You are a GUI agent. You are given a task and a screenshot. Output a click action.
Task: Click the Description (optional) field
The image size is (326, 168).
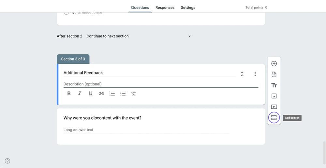(x=160, y=84)
